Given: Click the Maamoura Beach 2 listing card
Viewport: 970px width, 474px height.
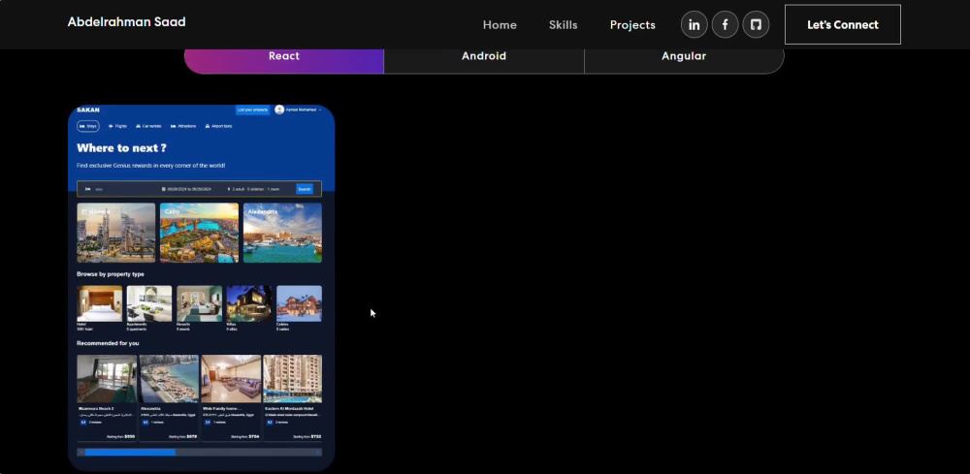Looking at the screenshot, I should coord(107,397).
